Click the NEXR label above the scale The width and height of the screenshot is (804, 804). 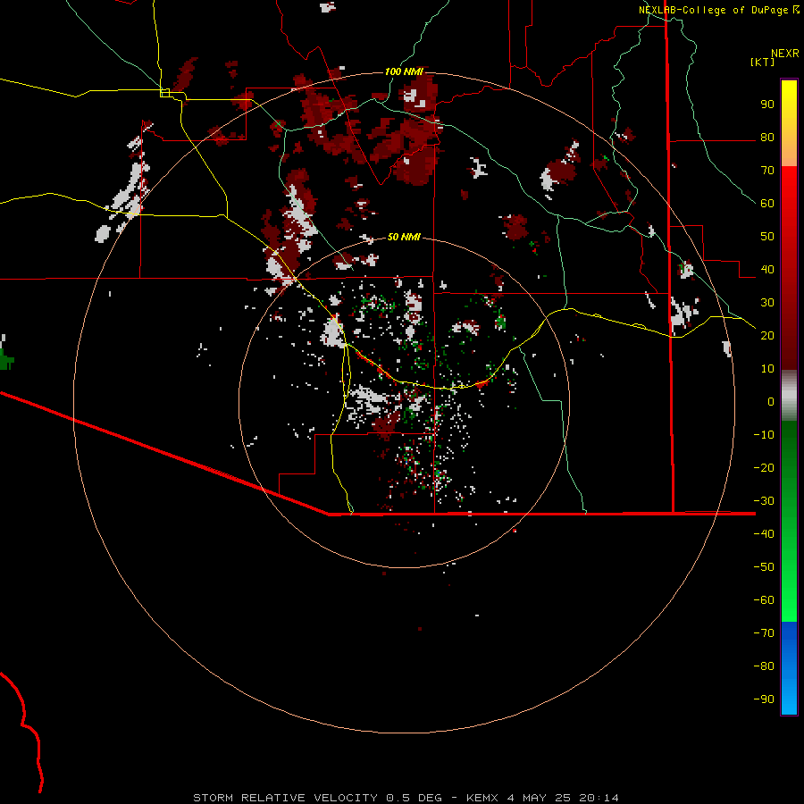(x=785, y=54)
